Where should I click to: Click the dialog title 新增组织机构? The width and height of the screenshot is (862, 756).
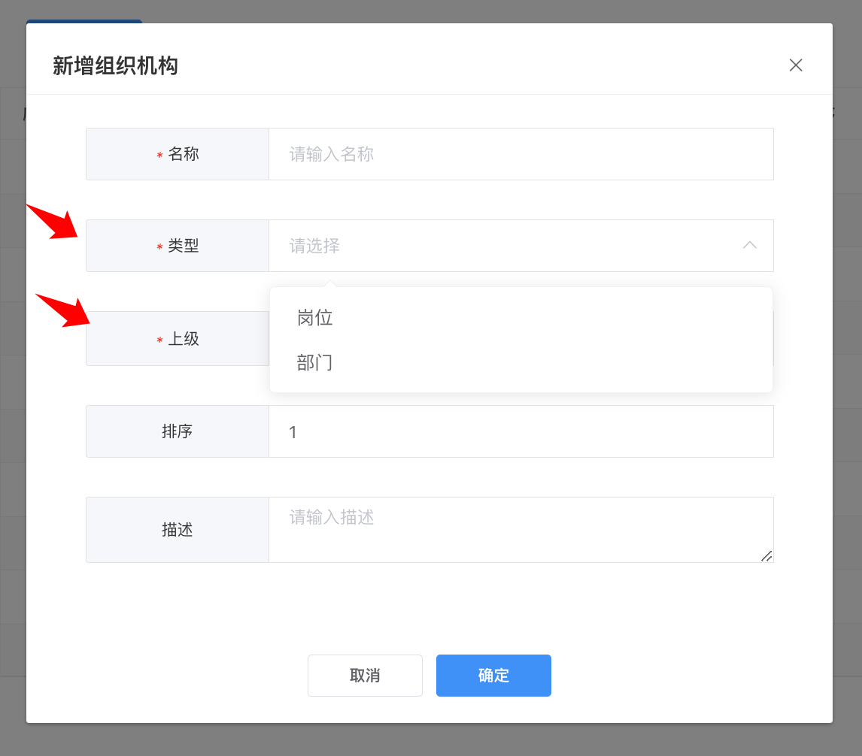115,66
